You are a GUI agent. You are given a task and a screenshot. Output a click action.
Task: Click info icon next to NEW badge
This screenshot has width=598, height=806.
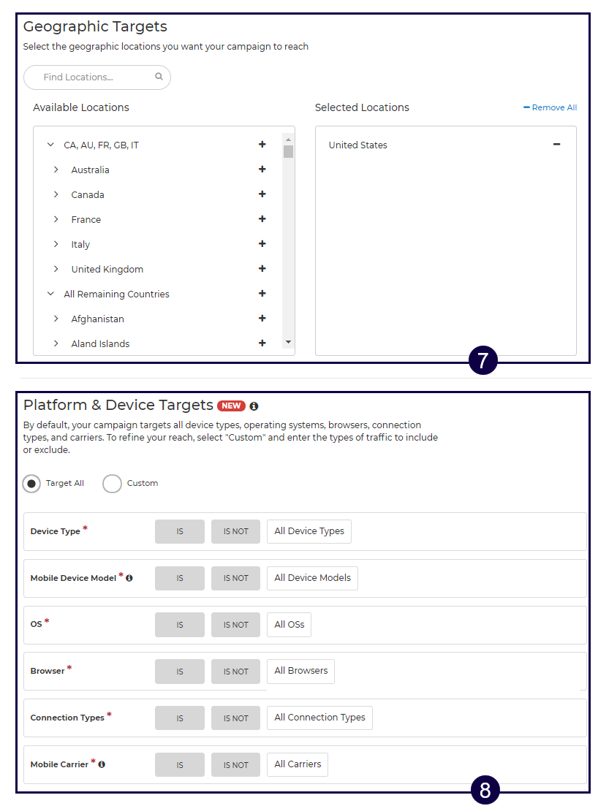pos(254,406)
